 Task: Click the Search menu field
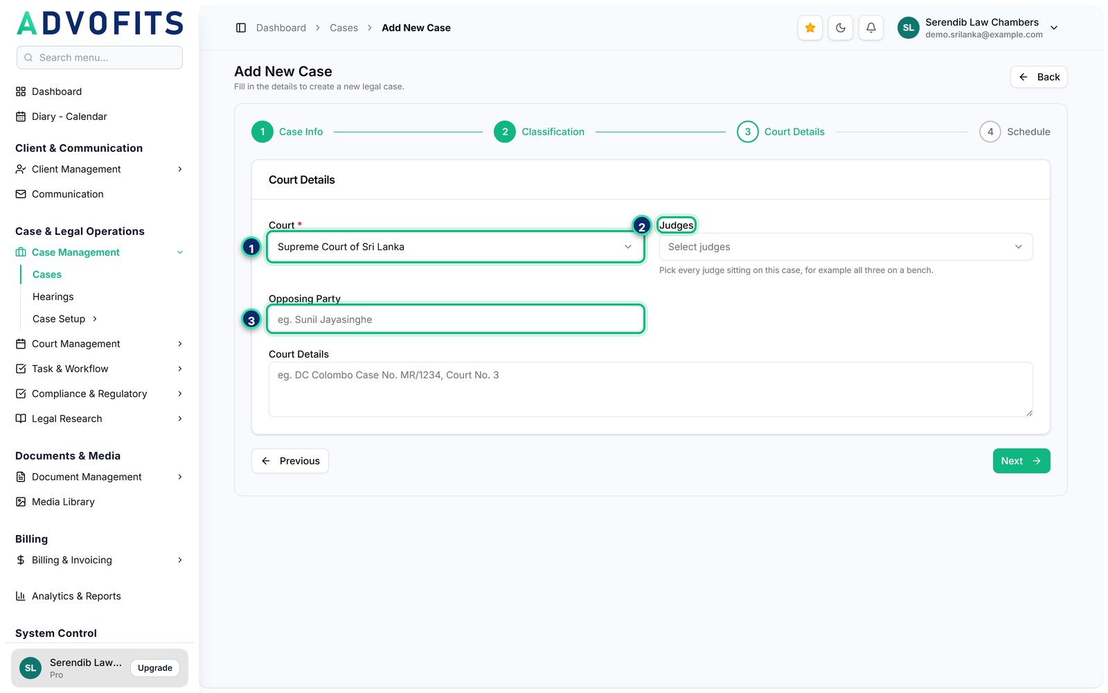[x=100, y=58]
